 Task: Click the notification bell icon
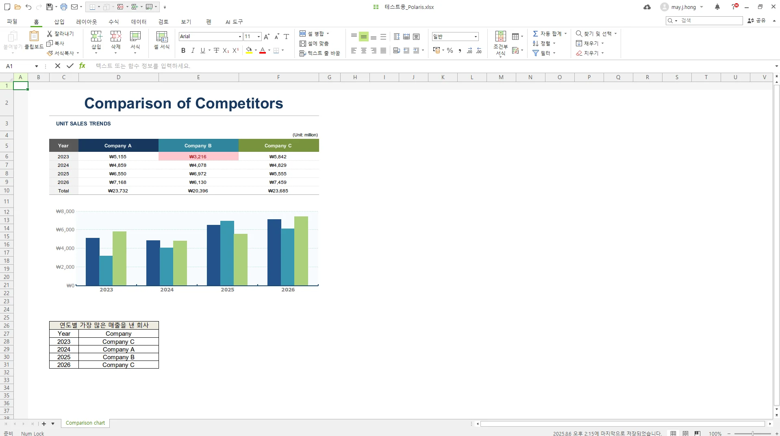[717, 7]
